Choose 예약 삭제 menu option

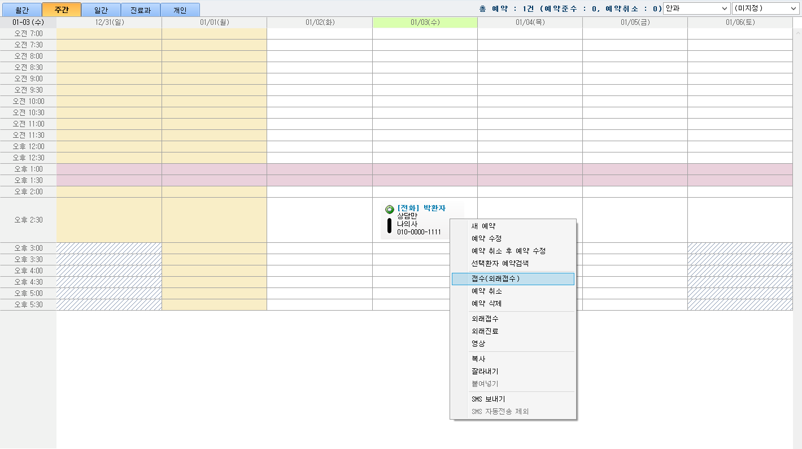(x=486, y=304)
